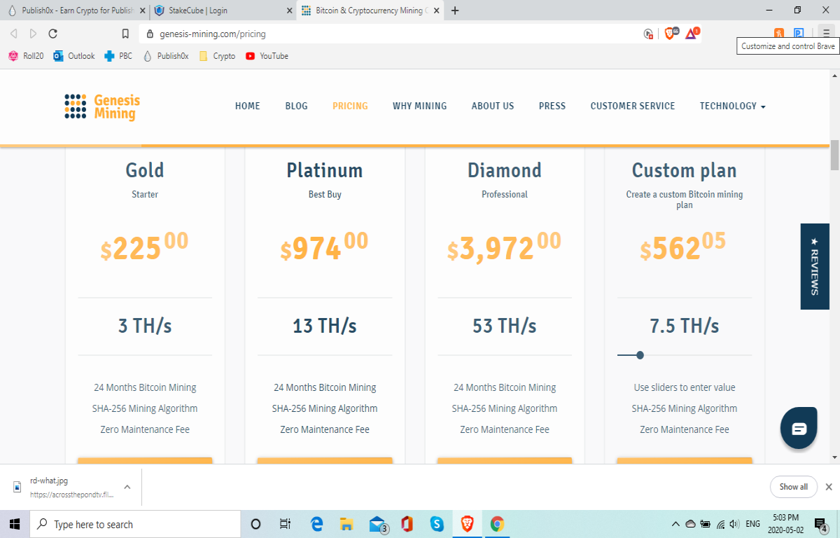
Task: Open the rd-what.jpg download options chevron
Action: [127, 486]
